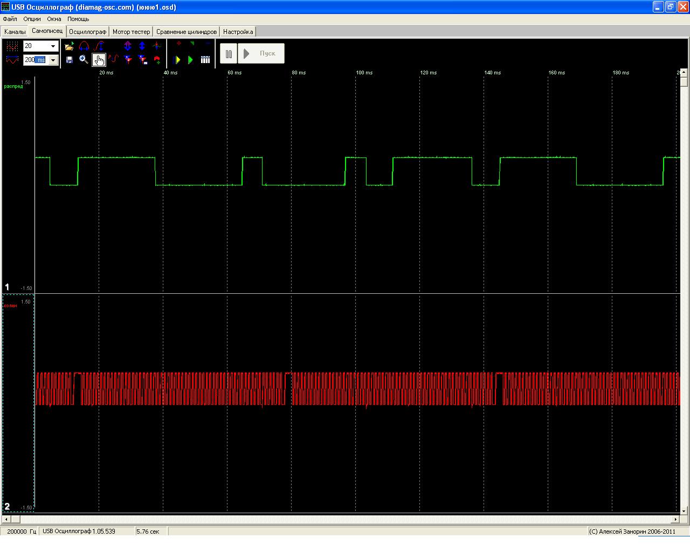Click the red wave with blue line icon
This screenshot has height=552, width=690.
pos(12,60)
